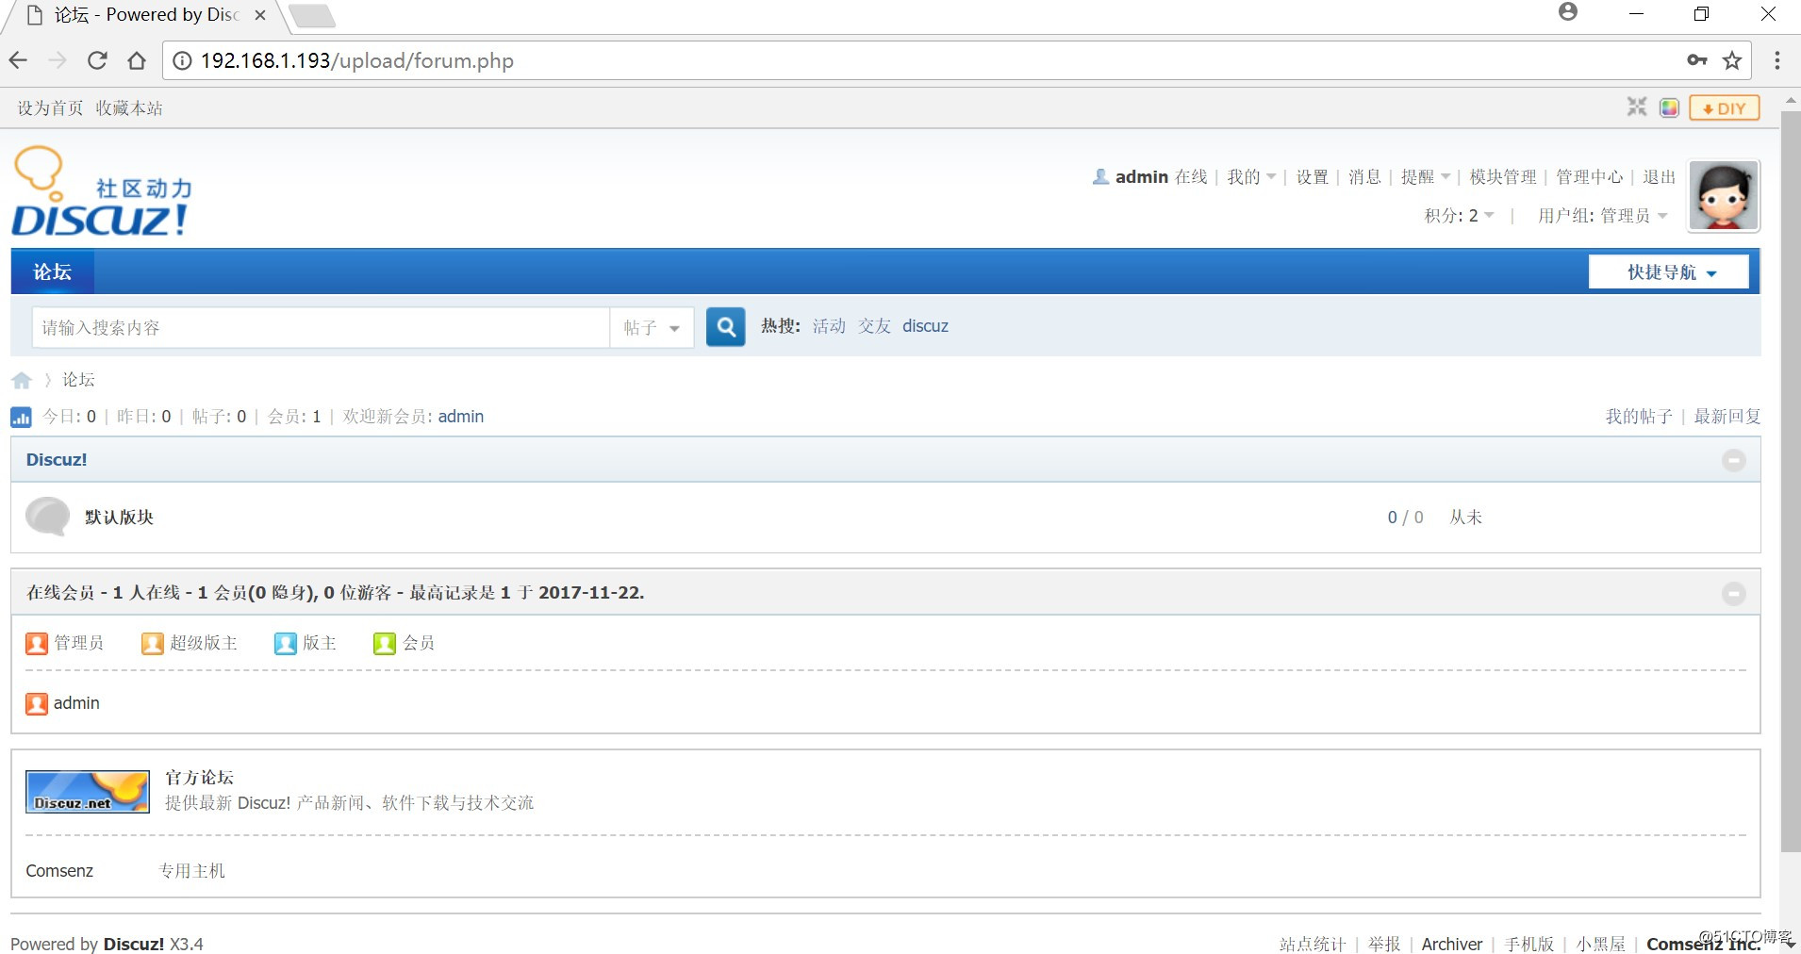This screenshot has width=1801, height=954.
Task: Click 举报 report link in footer
Action: tap(1384, 944)
